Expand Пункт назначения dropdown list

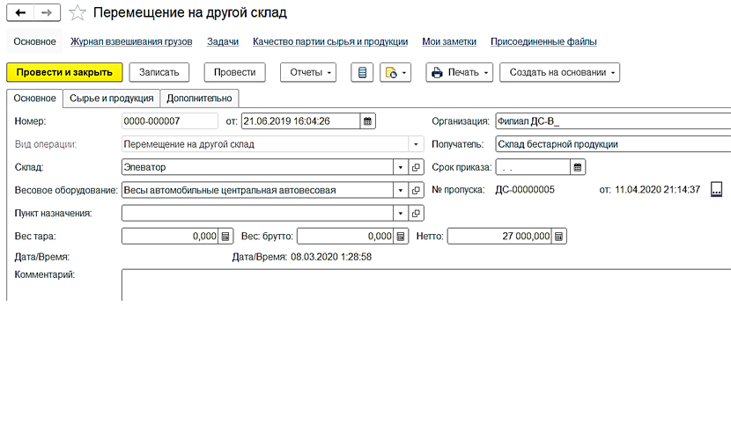(401, 213)
